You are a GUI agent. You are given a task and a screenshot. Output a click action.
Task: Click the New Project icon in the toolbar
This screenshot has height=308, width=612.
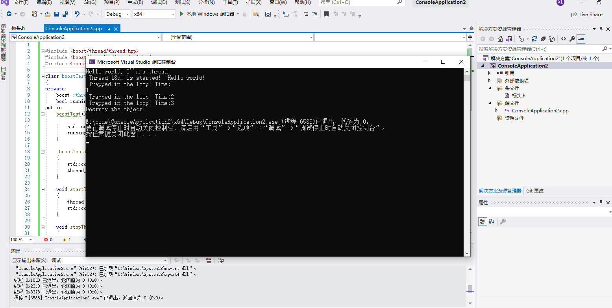pos(33,14)
